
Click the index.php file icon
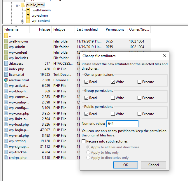[x=6, y=69]
